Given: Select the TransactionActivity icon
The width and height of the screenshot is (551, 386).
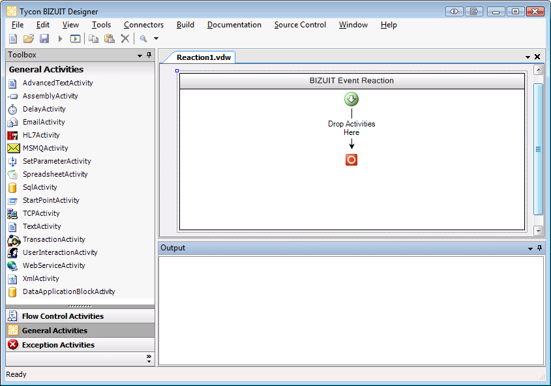Looking at the screenshot, I should tap(14, 240).
